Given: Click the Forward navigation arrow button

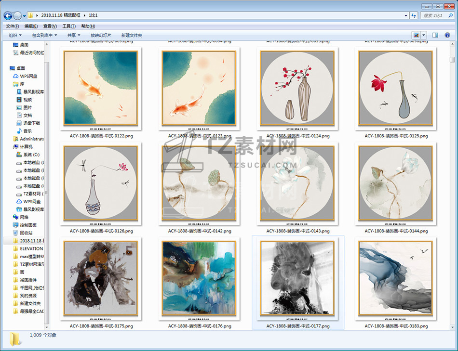Looking at the screenshot, I should point(18,16).
